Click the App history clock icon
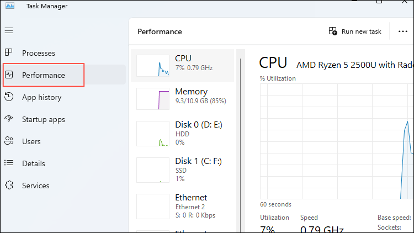 click(x=8, y=97)
